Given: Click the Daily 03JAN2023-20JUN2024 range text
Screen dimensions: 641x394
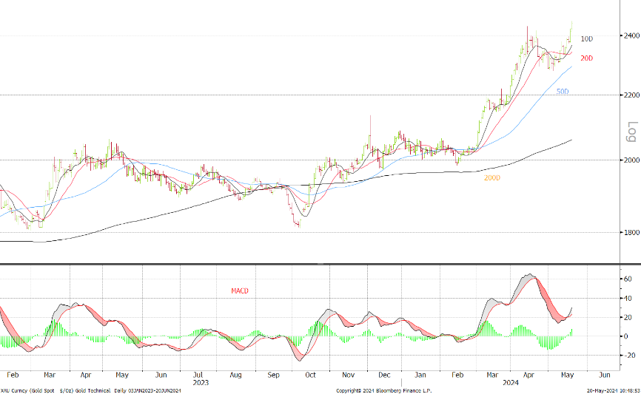Looking at the screenshot, I should [147, 391].
